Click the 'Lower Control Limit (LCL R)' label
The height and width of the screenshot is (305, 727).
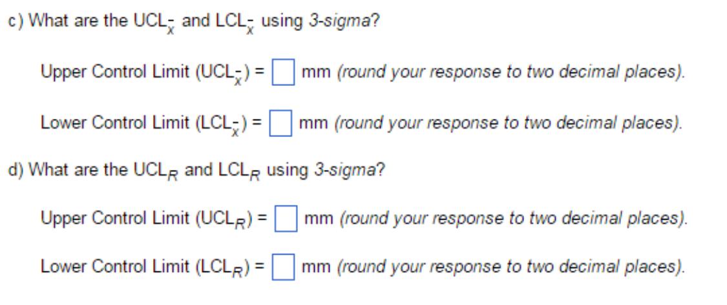[x=153, y=268]
